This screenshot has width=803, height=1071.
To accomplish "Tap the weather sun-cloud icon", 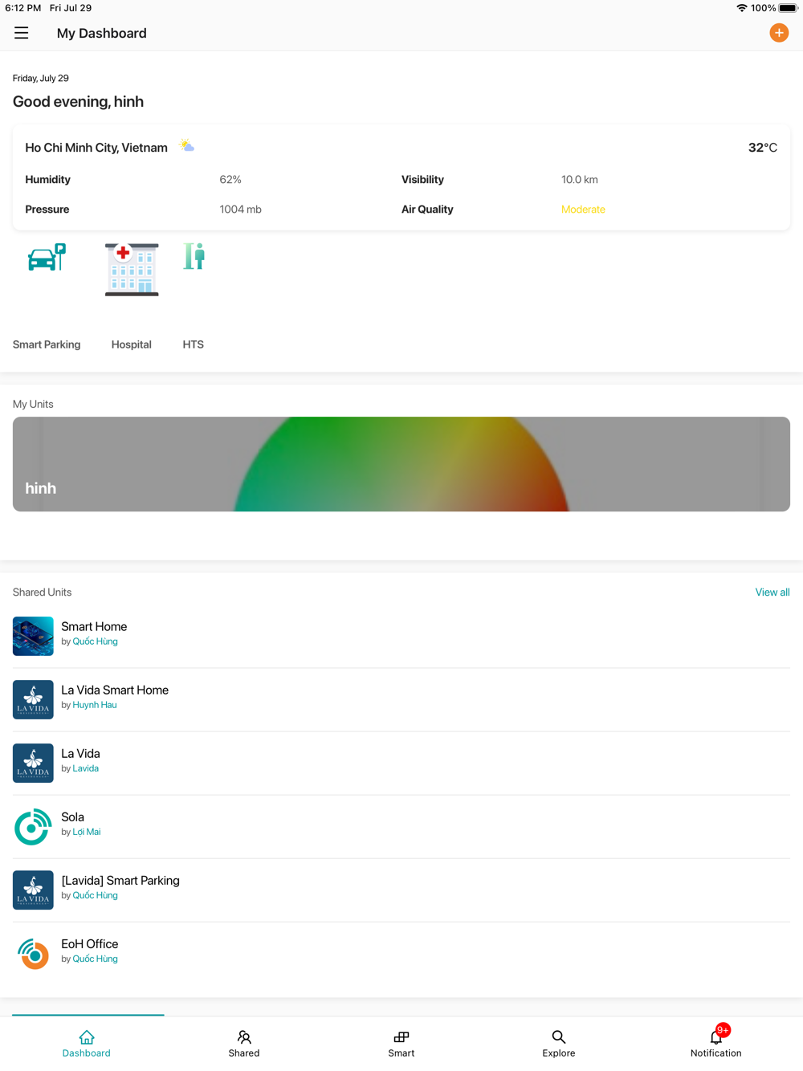I will pyautogui.click(x=186, y=146).
